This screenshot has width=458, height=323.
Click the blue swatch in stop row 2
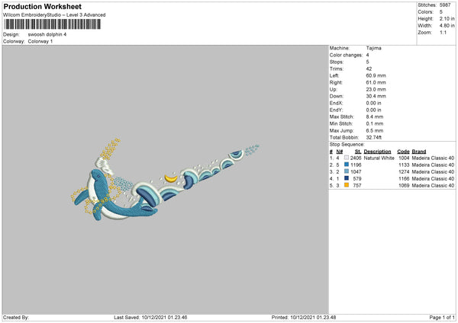pos(347,165)
